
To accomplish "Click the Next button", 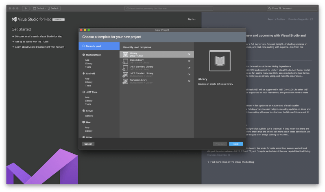I will point(236,144).
